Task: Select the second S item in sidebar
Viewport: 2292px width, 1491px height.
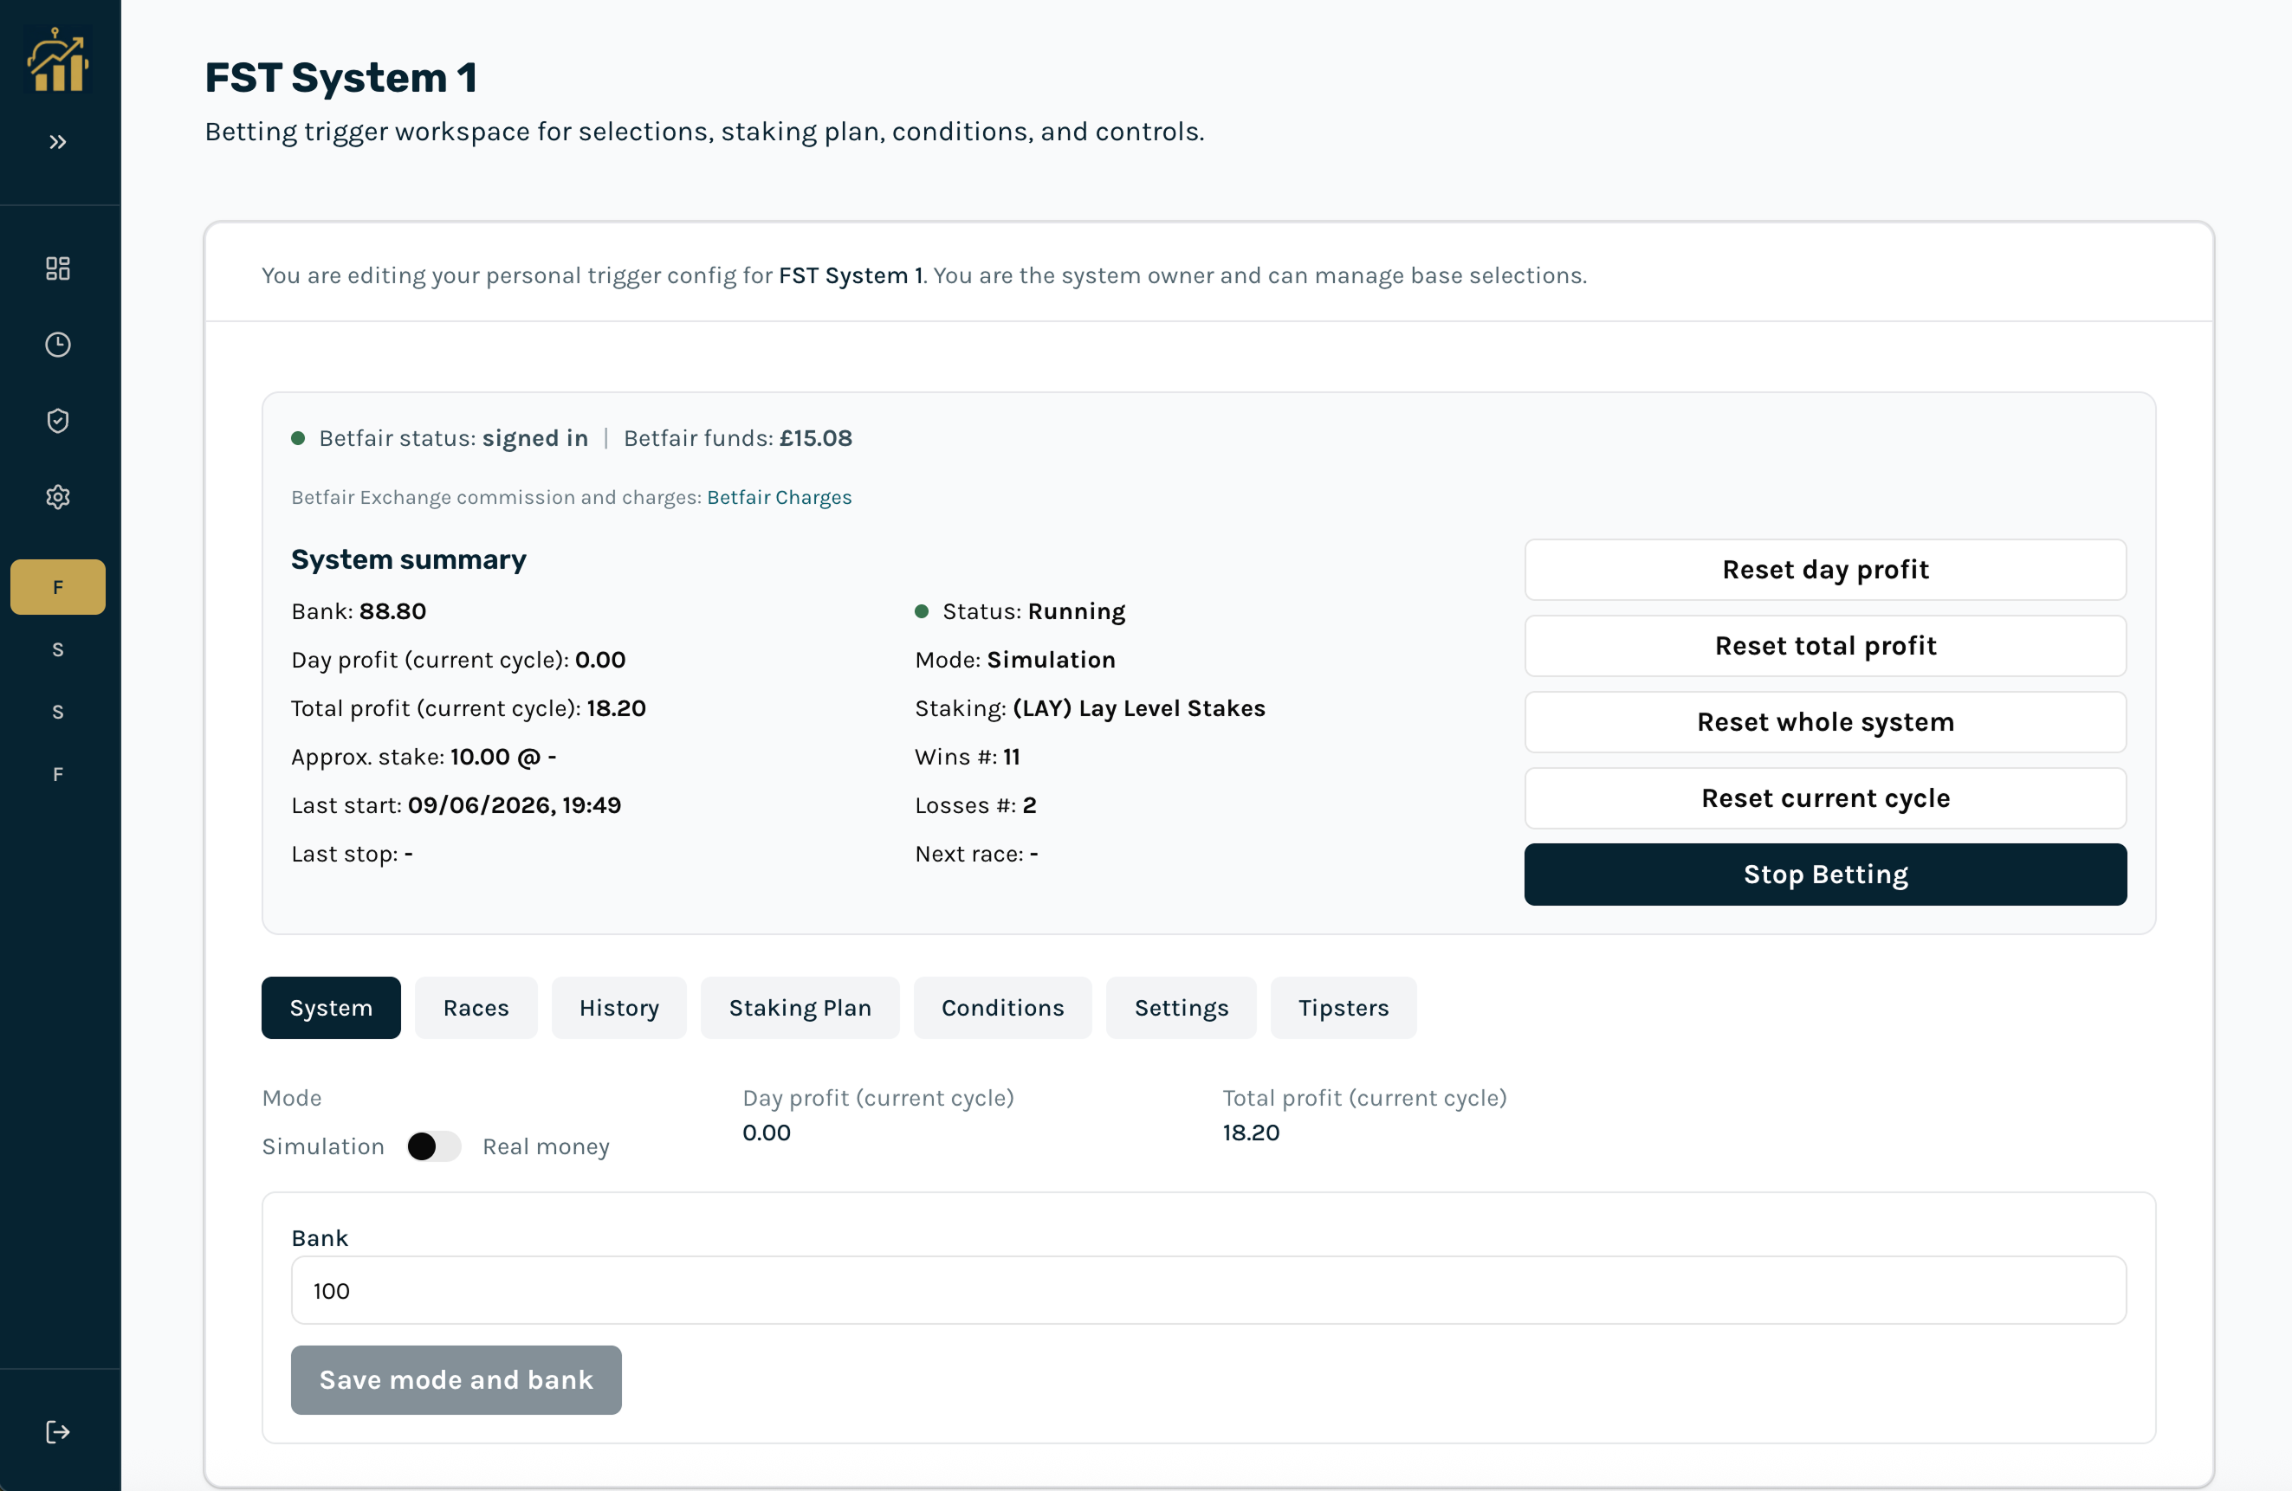Action: [x=58, y=713]
